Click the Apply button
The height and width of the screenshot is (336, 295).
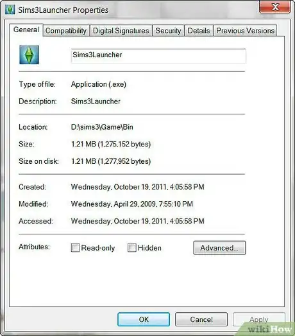(259, 319)
